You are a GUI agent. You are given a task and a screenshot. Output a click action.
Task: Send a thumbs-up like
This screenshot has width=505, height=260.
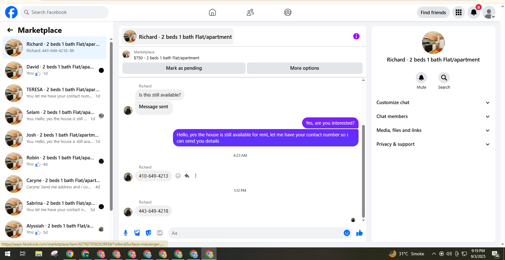click(x=359, y=233)
